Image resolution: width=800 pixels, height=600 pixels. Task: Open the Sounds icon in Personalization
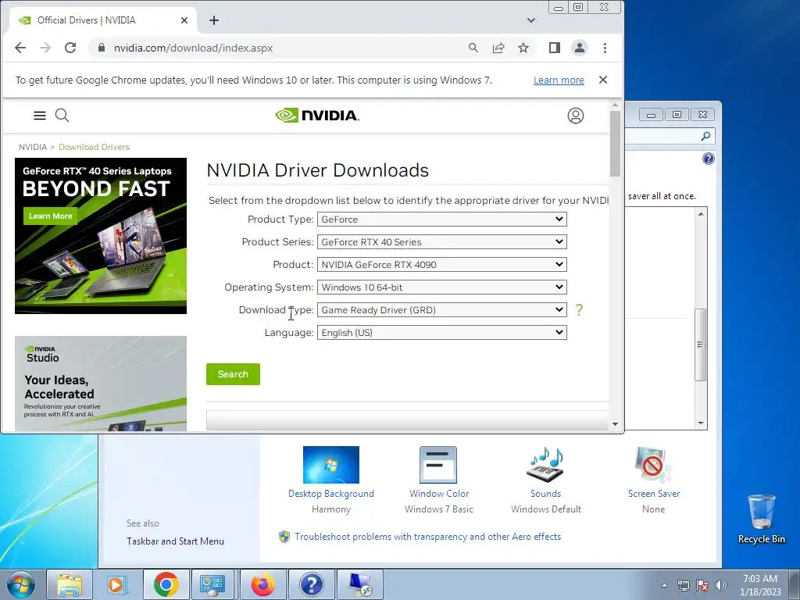click(x=545, y=465)
